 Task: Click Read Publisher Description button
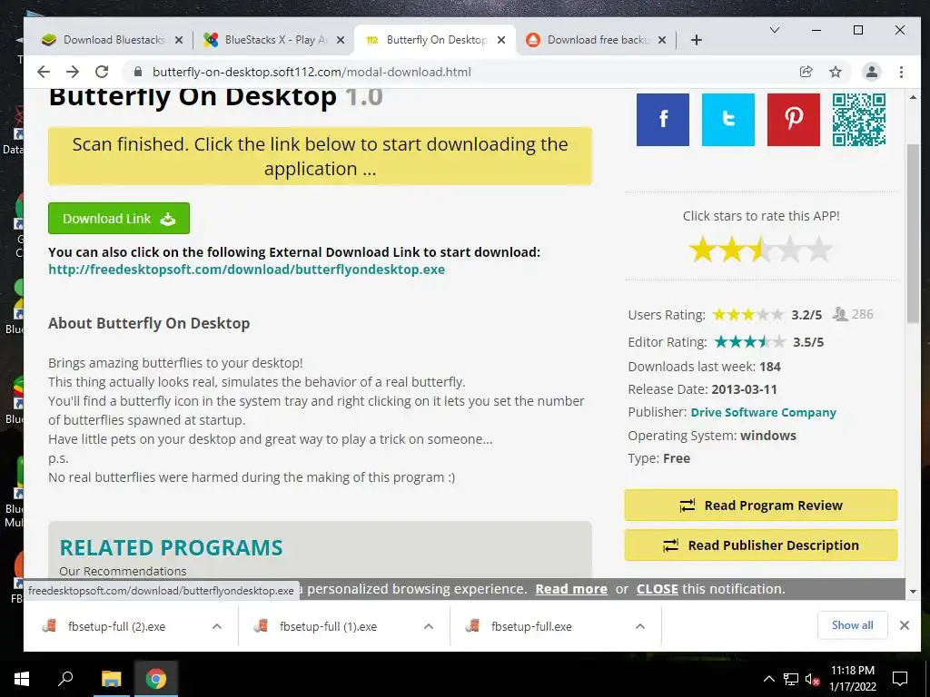(x=760, y=545)
